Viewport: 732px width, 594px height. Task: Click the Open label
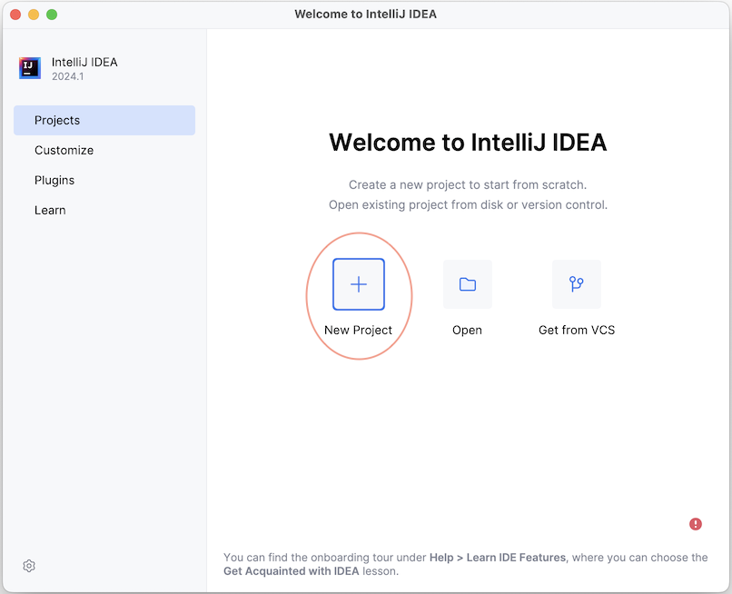pyautogui.click(x=467, y=331)
